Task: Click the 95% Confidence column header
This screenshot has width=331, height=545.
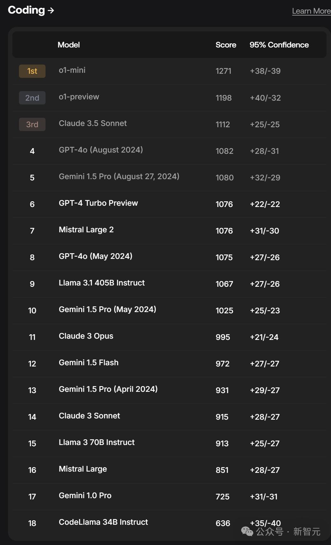Action: point(279,45)
